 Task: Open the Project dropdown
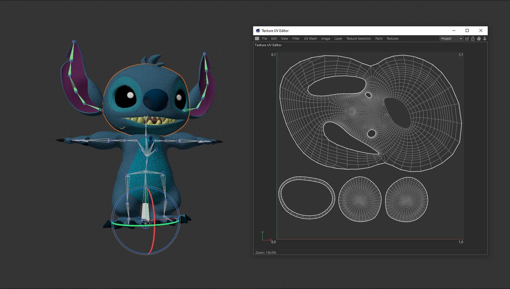point(451,39)
